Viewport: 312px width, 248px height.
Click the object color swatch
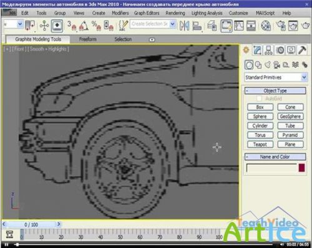tap(302, 167)
